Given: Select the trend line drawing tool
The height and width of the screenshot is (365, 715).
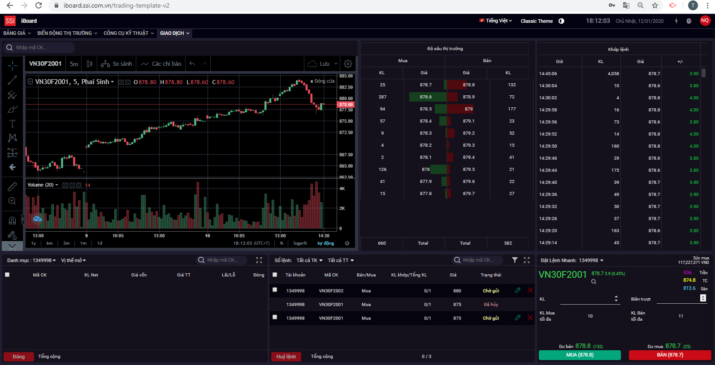Looking at the screenshot, I should pyautogui.click(x=12, y=81).
